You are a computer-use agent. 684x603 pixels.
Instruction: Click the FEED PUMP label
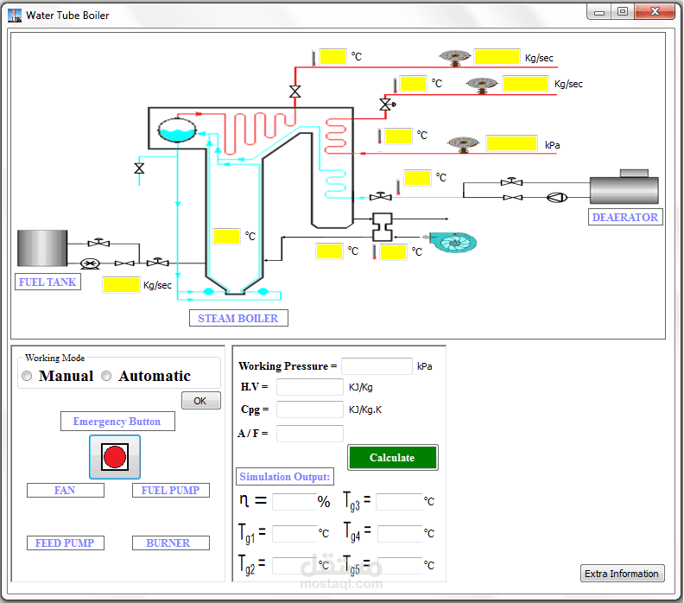point(66,543)
